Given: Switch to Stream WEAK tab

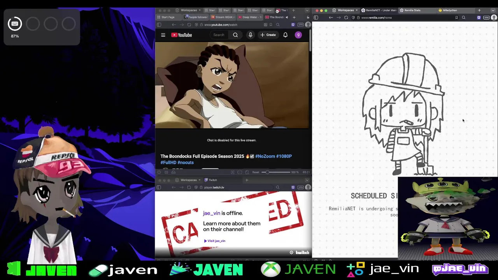Looking at the screenshot, I should click(x=223, y=17).
